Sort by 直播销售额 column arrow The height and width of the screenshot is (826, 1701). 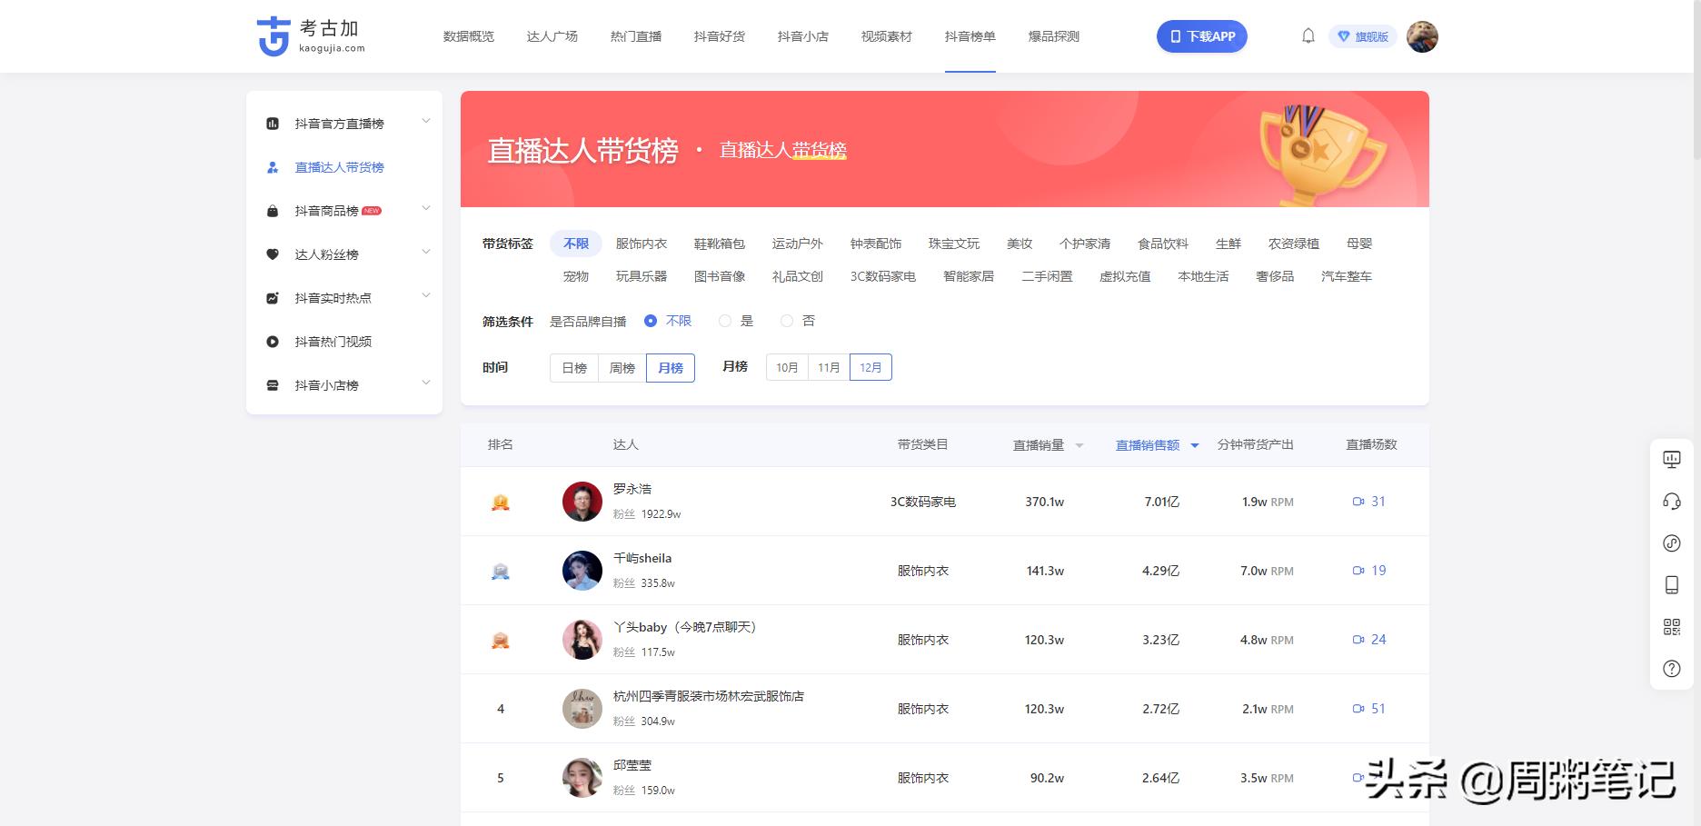pyautogui.click(x=1195, y=445)
